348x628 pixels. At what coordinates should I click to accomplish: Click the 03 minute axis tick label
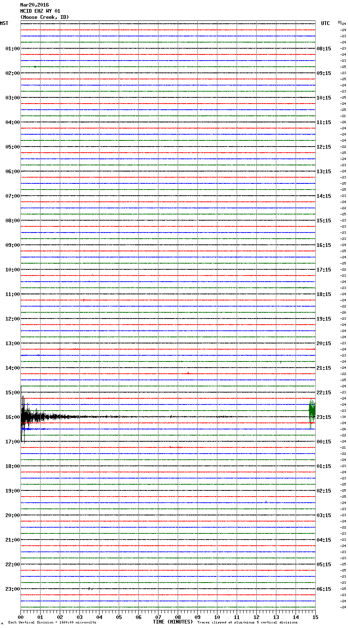pyautogui.click(x=79, y=617)
